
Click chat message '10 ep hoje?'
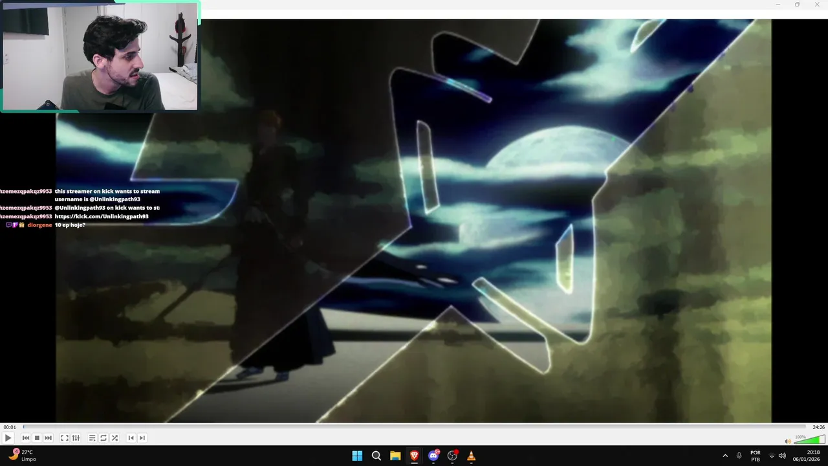coord(70,225)
